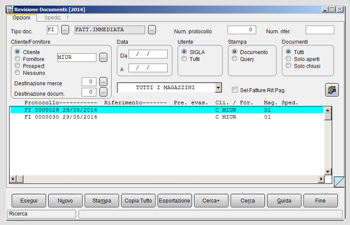Expand the TUTTI I MAGAZZINI dropdown
This screenshot has width=350, height=225.
(x=218, y=87)
